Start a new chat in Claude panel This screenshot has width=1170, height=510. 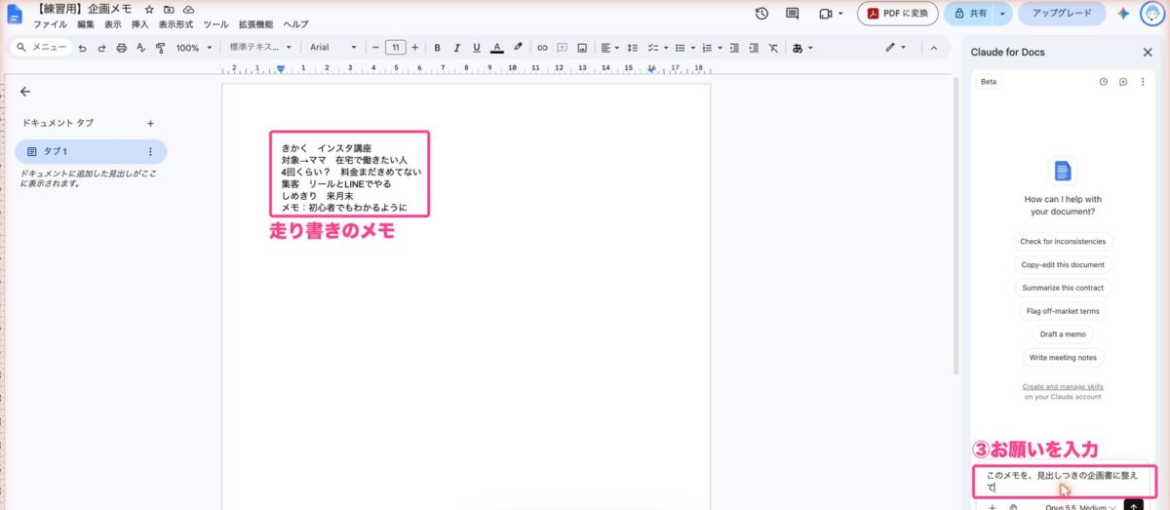[1123, 82]
